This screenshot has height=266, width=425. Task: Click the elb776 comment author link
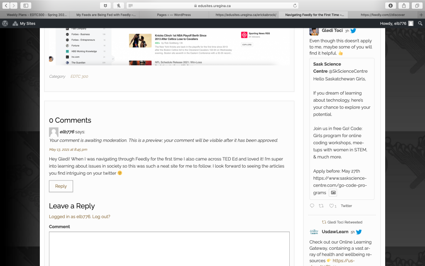[67, 132]
